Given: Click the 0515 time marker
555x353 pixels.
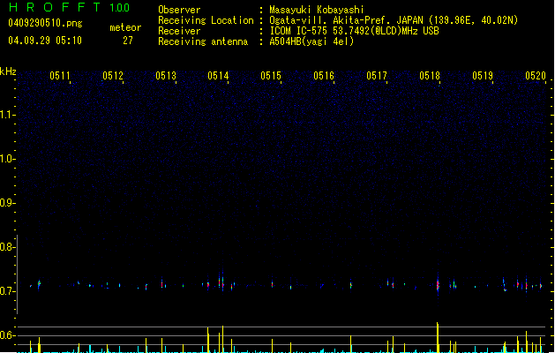Looking at the screenshot, I should point(271,76).
